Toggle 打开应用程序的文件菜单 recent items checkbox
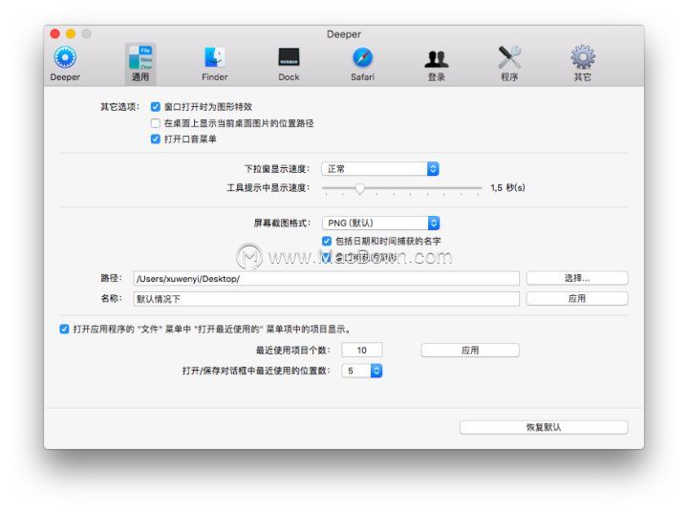 click(64, 329)
